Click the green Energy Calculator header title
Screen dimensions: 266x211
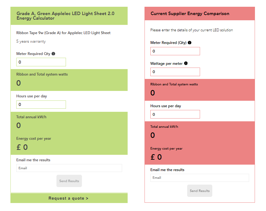[x=65, y=16]
